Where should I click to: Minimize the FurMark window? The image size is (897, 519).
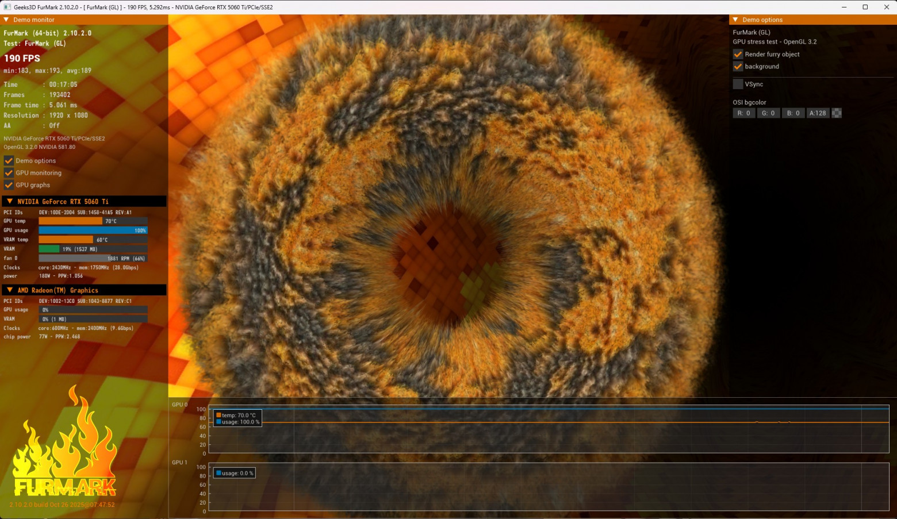point(844,7)
